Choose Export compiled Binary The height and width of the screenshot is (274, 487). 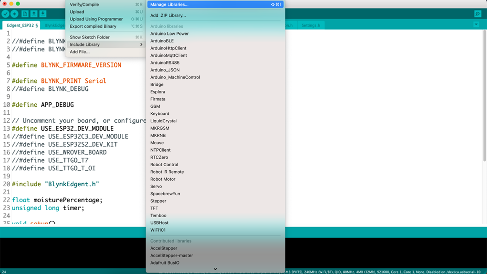(x=105, y=26)
